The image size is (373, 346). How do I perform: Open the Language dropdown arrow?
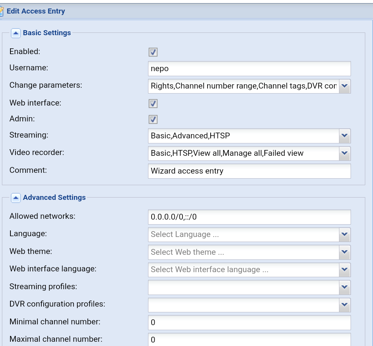pyautogui.click(x=345, y=235)
